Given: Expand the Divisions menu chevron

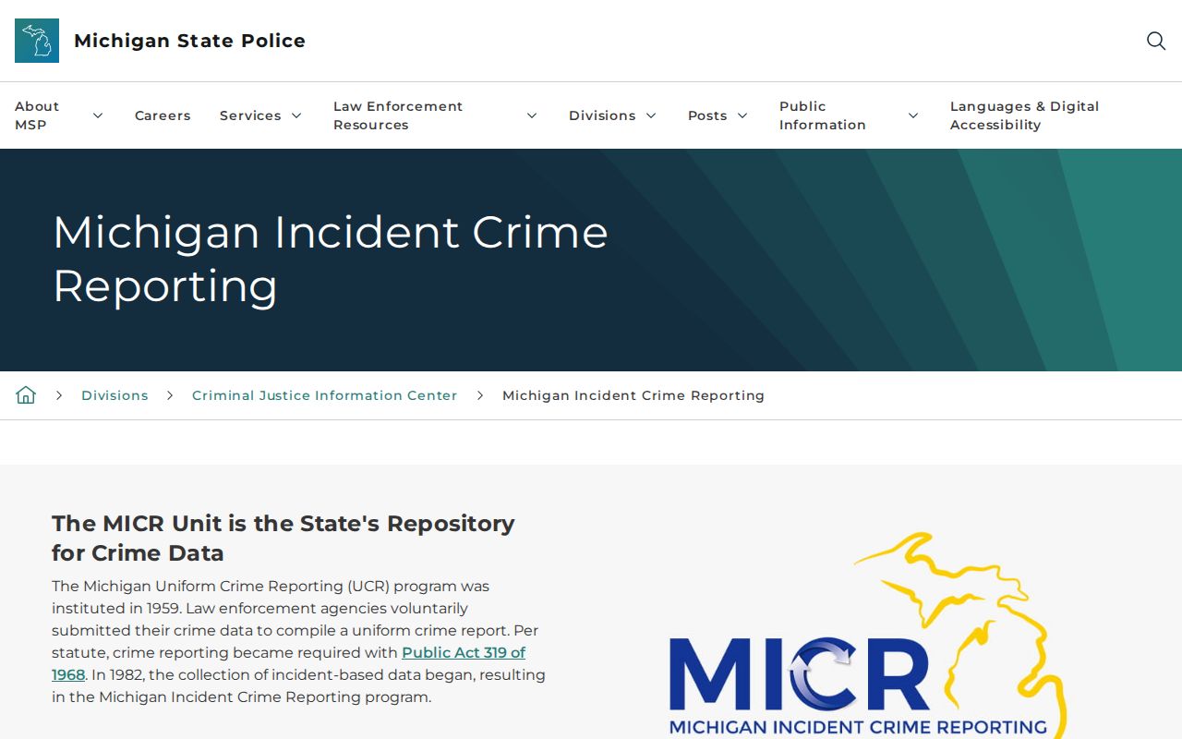Looking at the screenshot, I should click(x=651, y=115).
